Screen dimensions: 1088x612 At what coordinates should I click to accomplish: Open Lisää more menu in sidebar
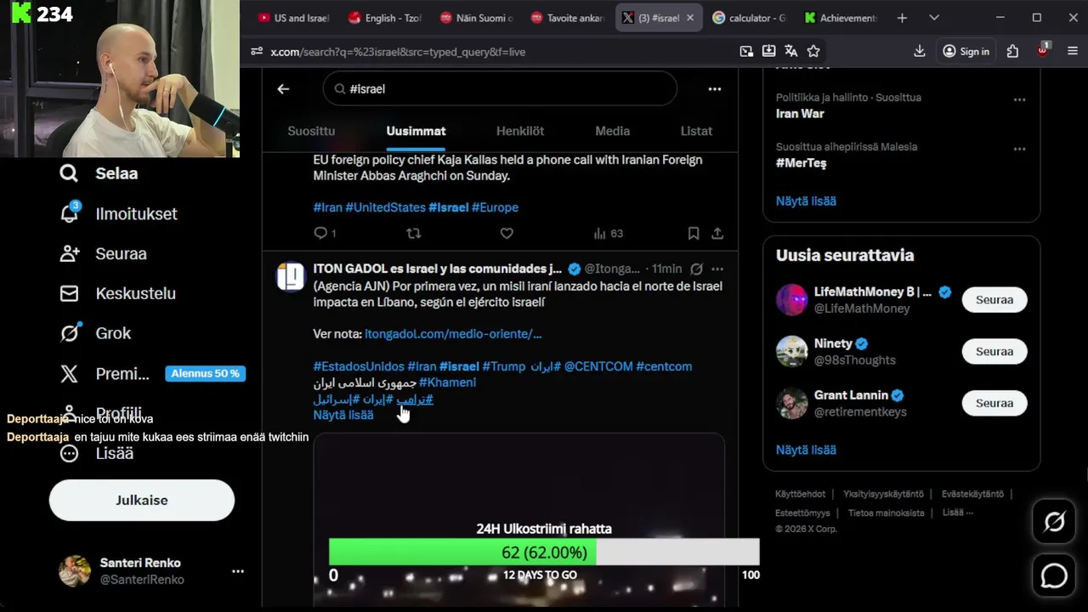tap(96, 453)
